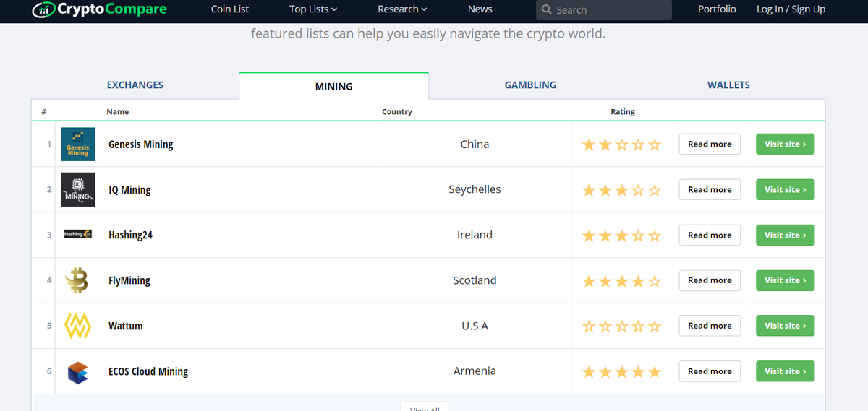Click the ECOS Cloud Mining logo
Screen dimensions: 868x411
point(77,371)
